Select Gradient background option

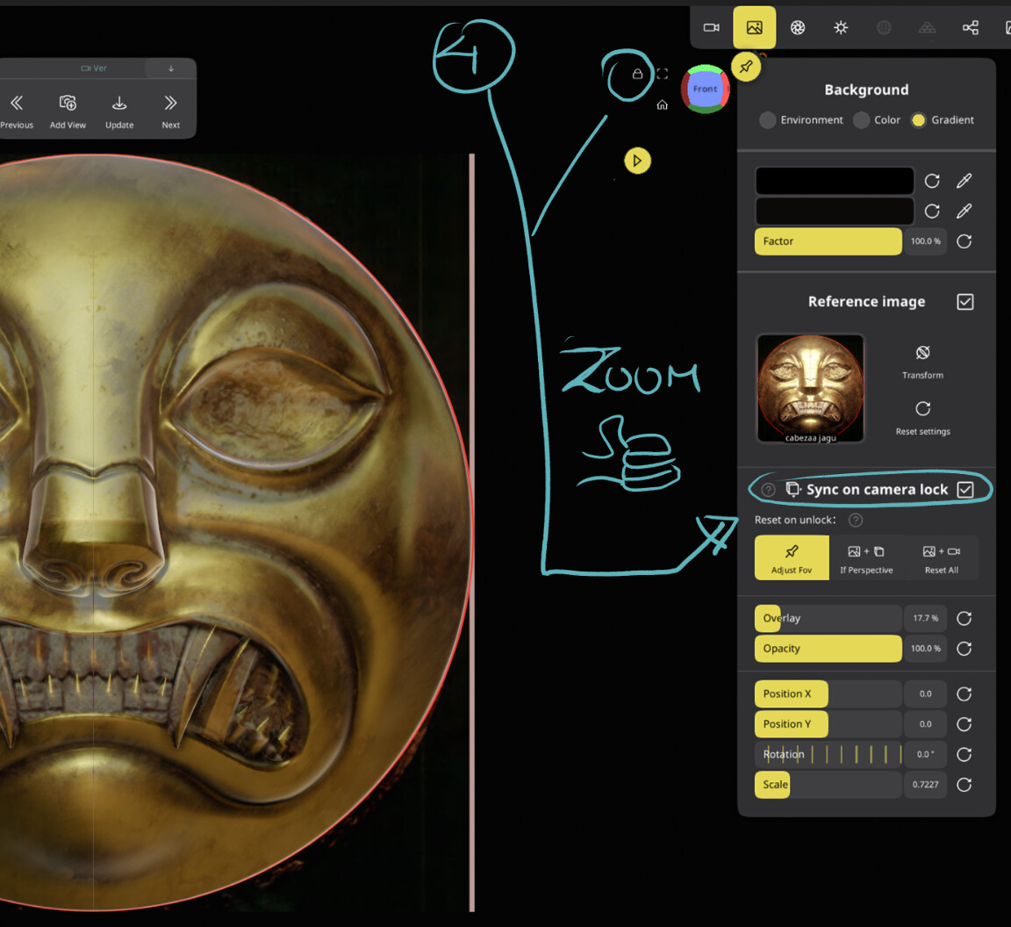click(x=943, y=120)
